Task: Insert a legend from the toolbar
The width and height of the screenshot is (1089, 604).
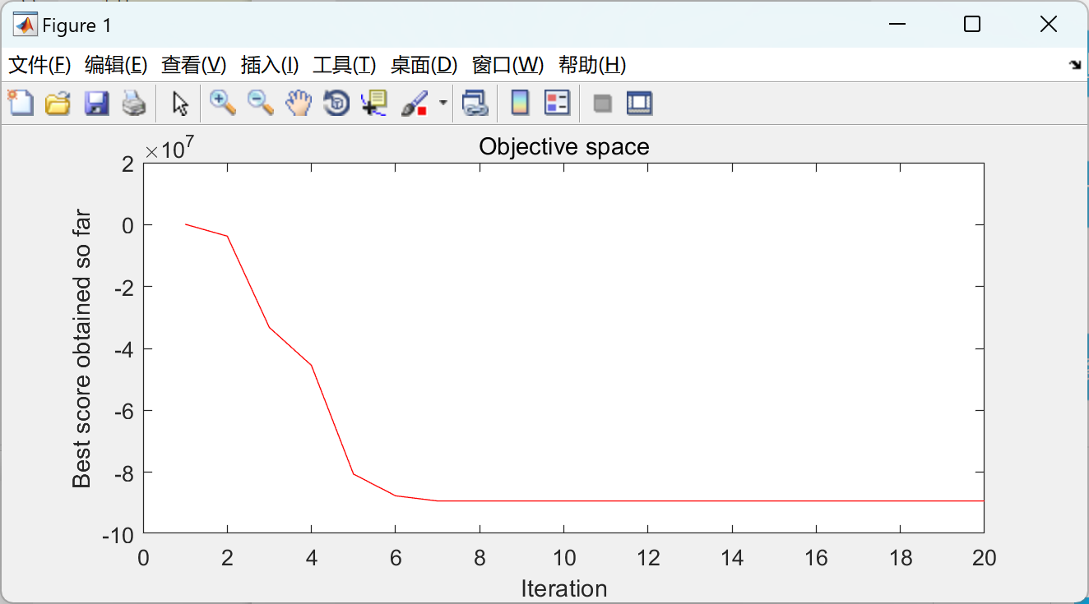Action: [x=558, y=103]
